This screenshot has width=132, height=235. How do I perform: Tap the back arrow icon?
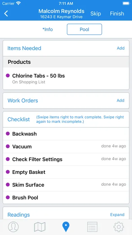(x=6, y=14)
